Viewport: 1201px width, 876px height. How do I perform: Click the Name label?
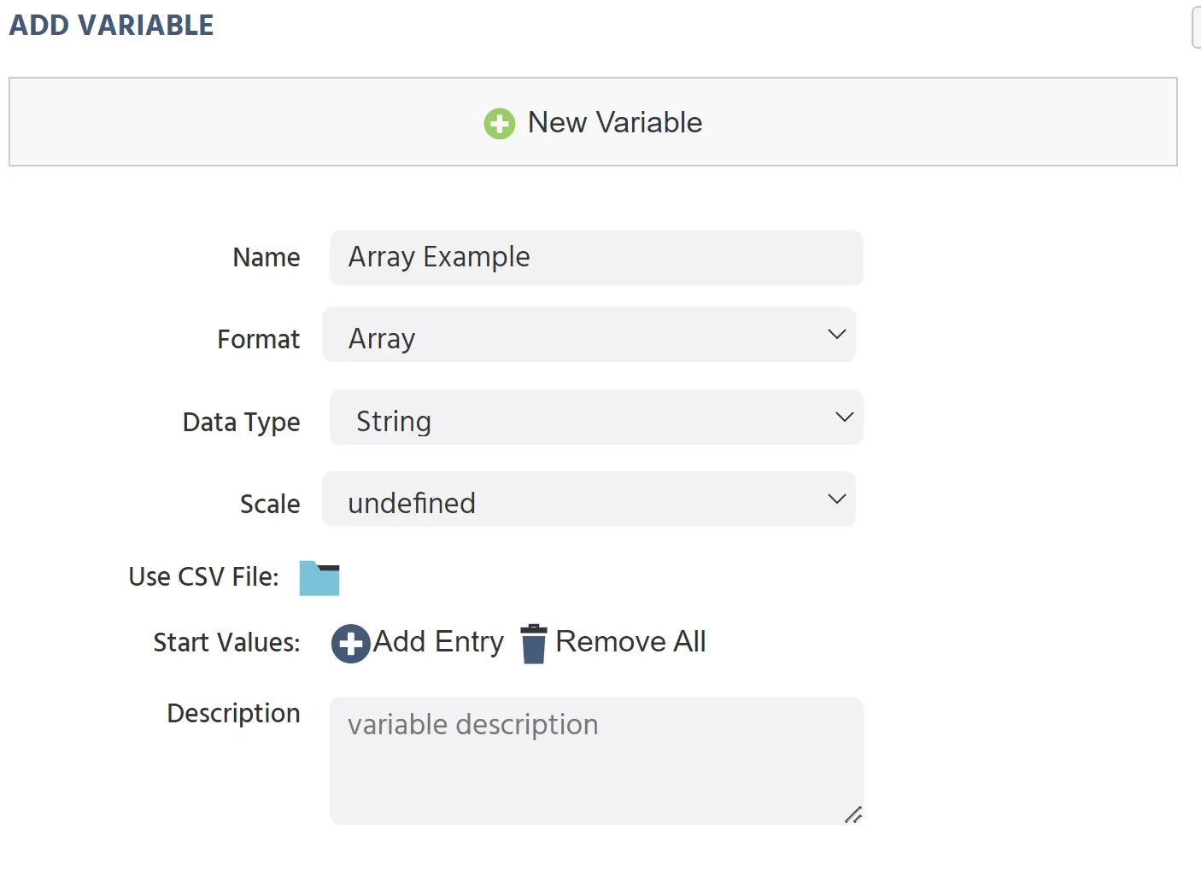pyautogui.click(x=267, y=257)
